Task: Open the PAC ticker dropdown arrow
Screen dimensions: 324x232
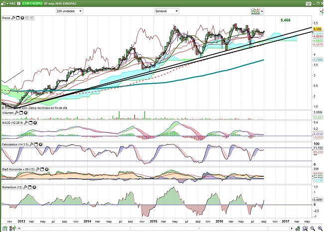Action: coord(7,3)
